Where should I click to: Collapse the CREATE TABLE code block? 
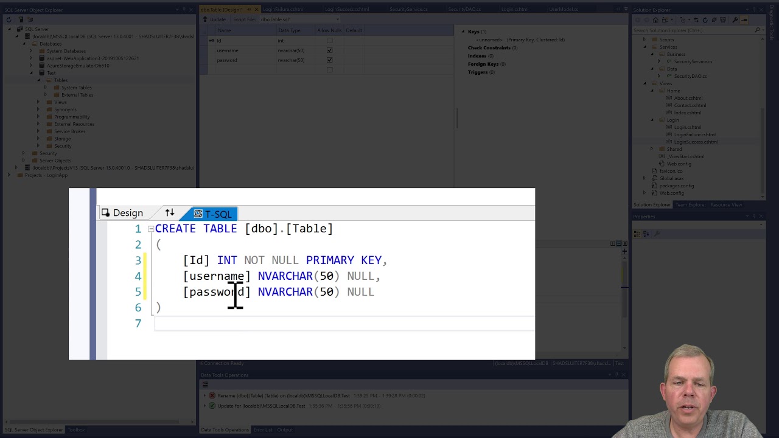pos(150,229)
